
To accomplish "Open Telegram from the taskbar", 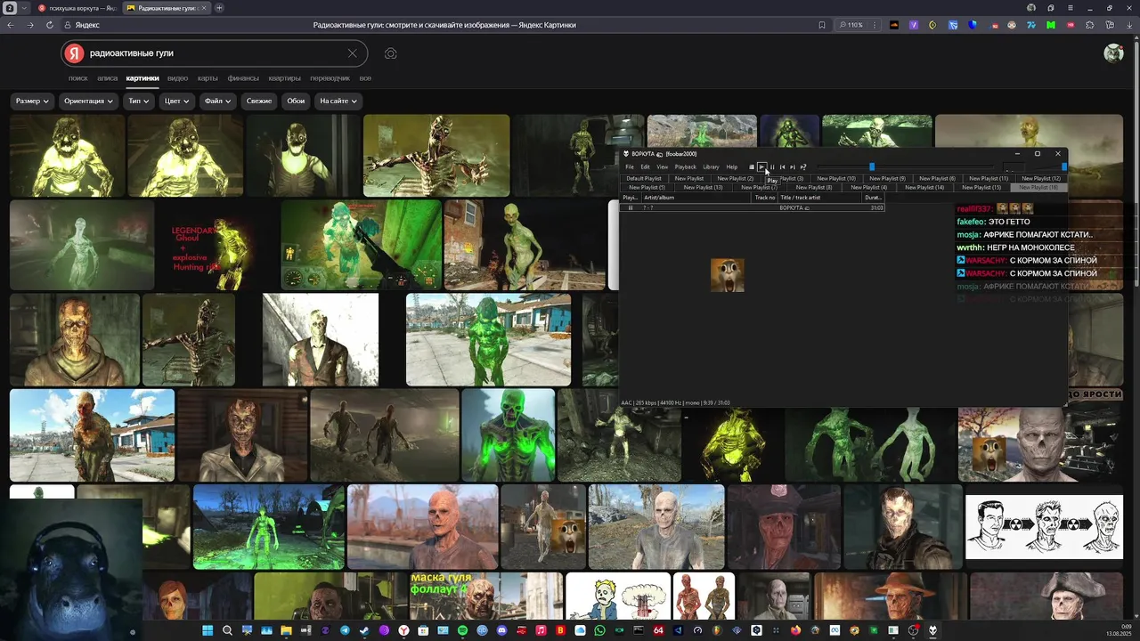I will [x=345, y=630].
